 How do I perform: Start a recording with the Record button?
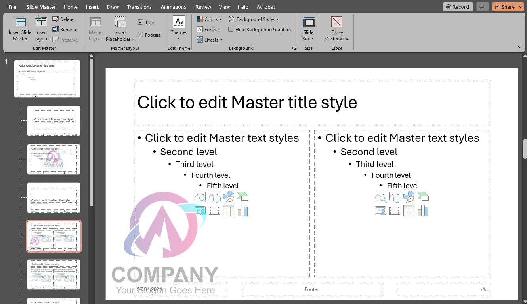tap(458, 6)
